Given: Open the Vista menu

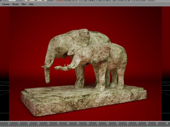Looking at the screenshot, I should click(31, 4).
